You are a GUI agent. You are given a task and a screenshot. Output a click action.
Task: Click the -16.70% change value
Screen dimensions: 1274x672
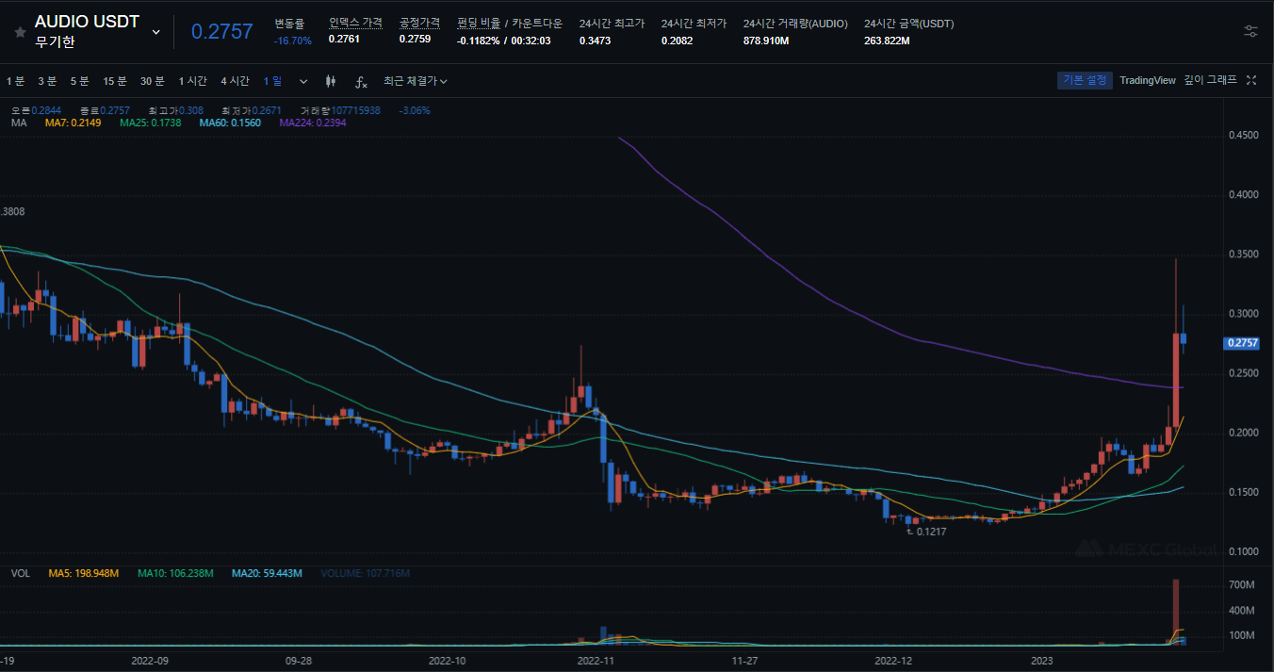click(x=293, y=41)
